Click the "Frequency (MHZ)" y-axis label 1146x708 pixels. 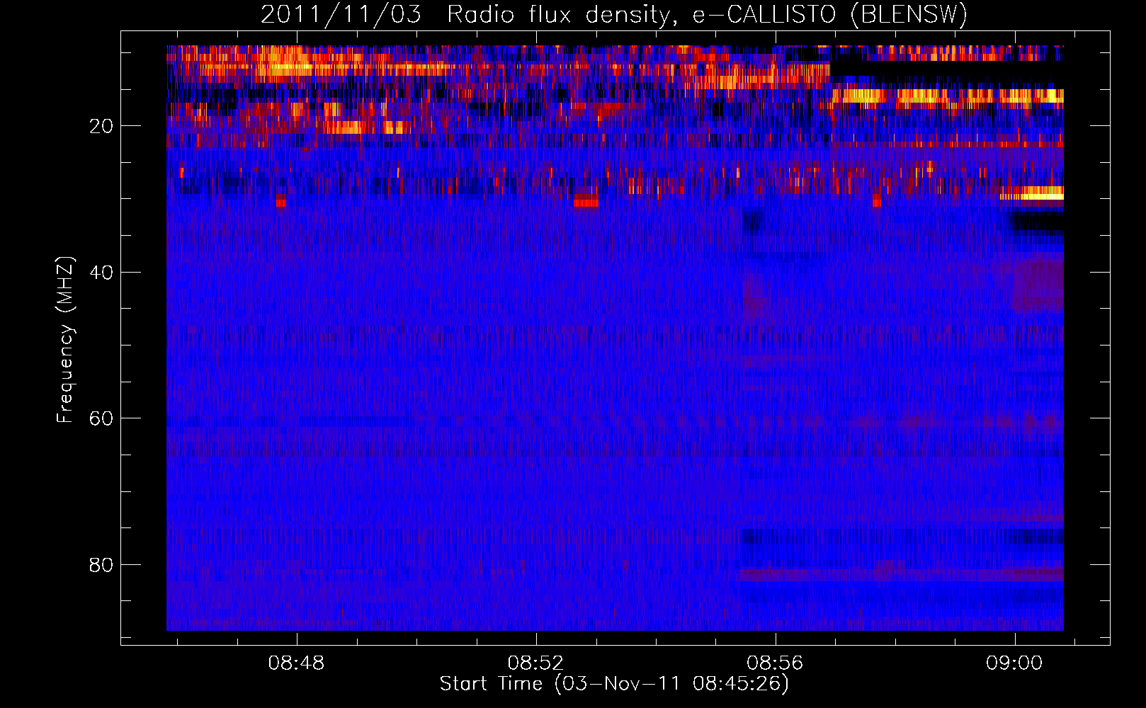(x=65, y=340)
